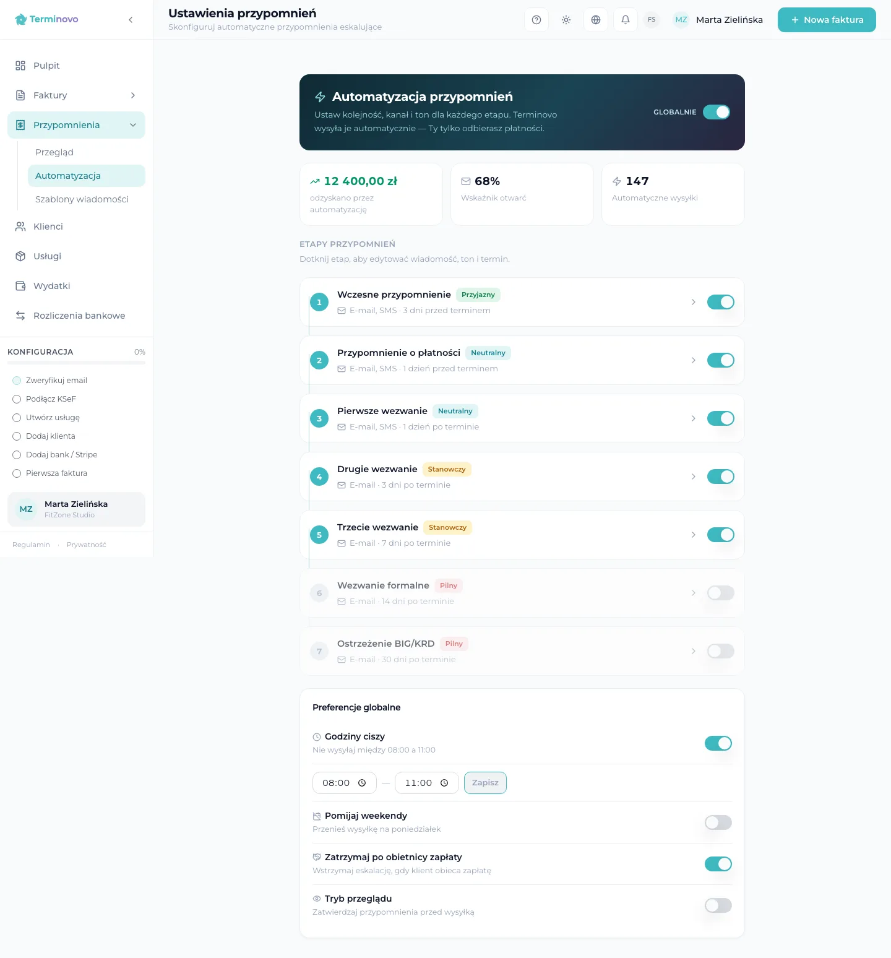Enable the Wezwanie formalne stage toggle

tap(720, 593)
